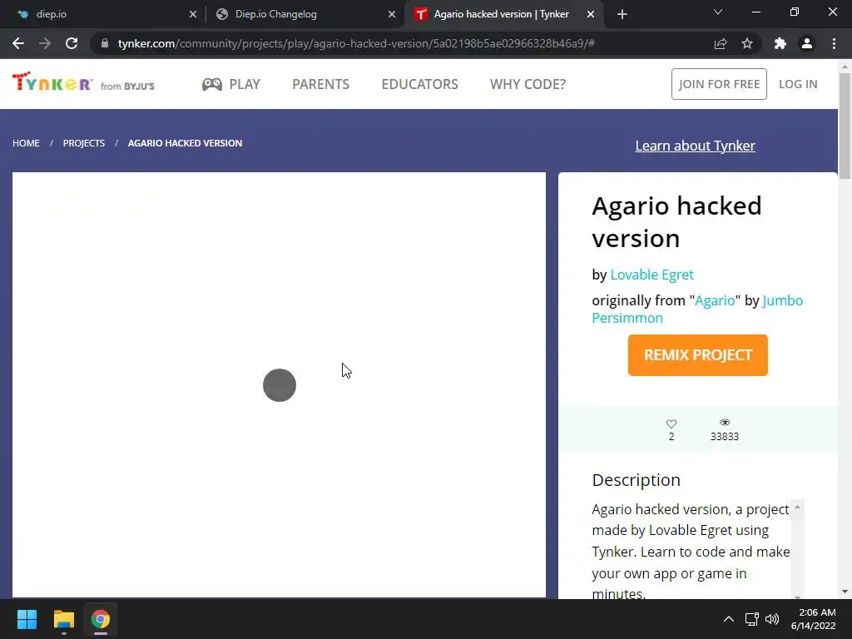Select the Agario hacked version tab

click(503, 15)
